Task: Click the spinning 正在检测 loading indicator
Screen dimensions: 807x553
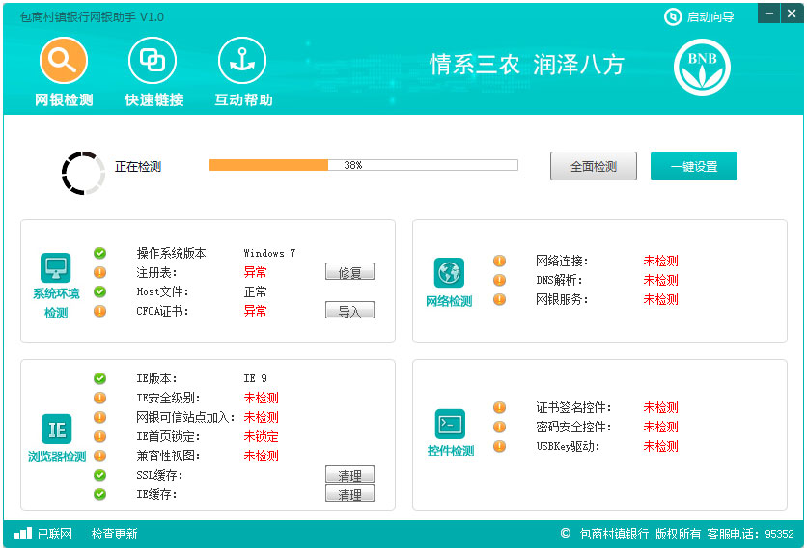Action: tap(82, 172)
